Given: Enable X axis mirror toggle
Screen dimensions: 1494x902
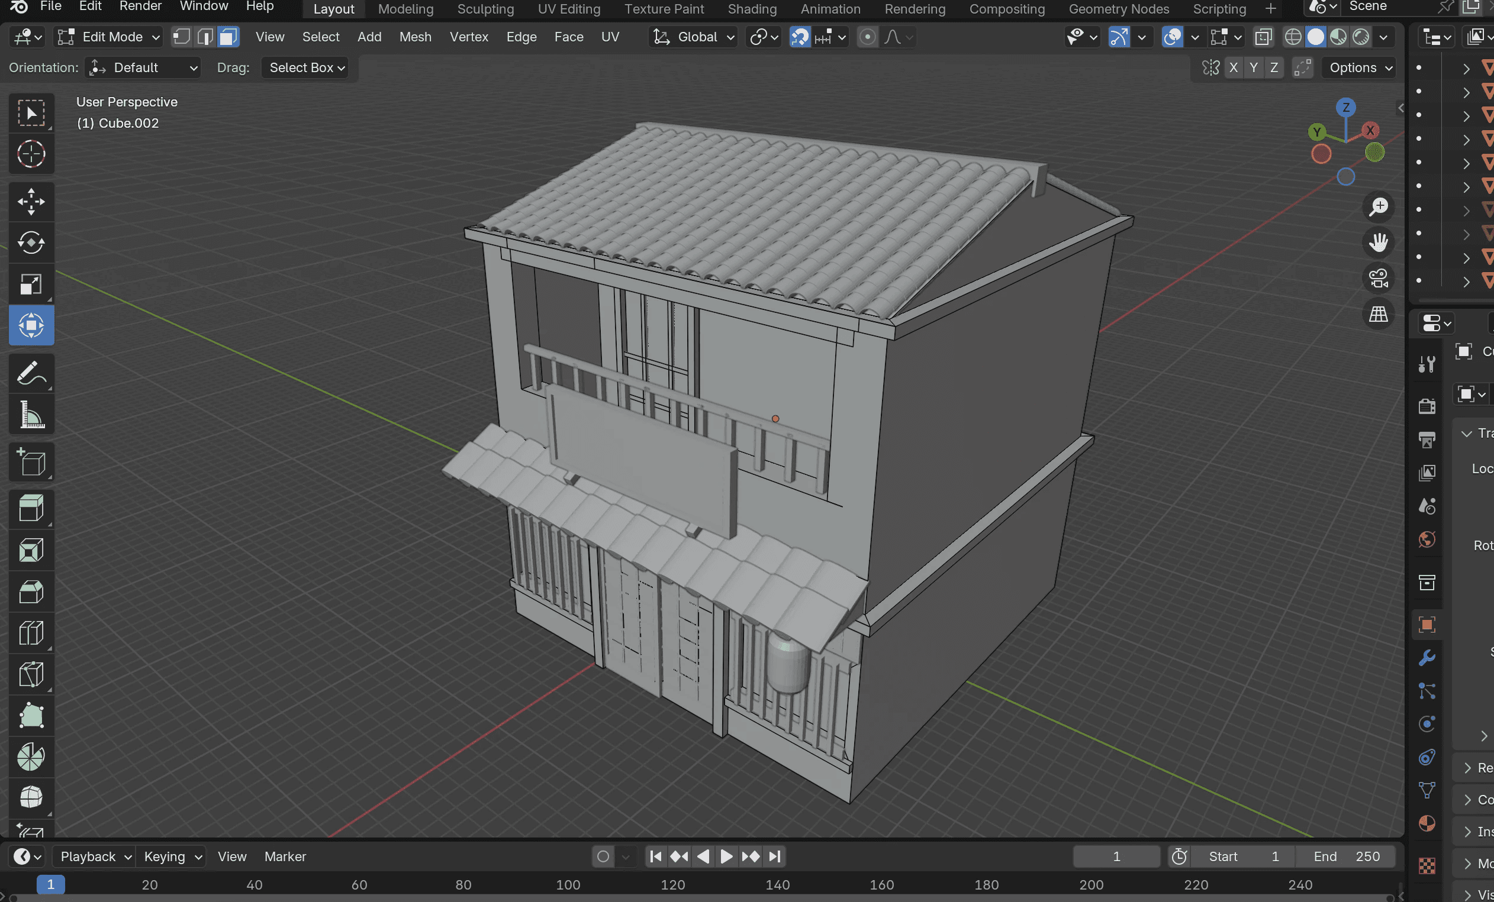Looking at the screenshot, I should tap(1234, 67).
